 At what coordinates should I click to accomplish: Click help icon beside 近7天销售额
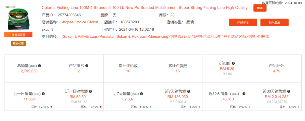click(x=189, y=91)
